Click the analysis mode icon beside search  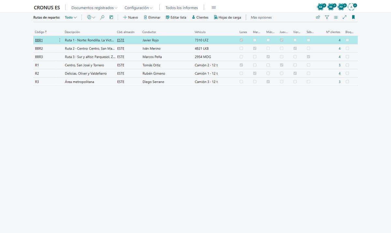111,17
